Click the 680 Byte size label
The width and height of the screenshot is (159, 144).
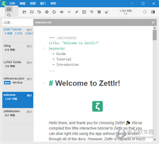[17, 83]
